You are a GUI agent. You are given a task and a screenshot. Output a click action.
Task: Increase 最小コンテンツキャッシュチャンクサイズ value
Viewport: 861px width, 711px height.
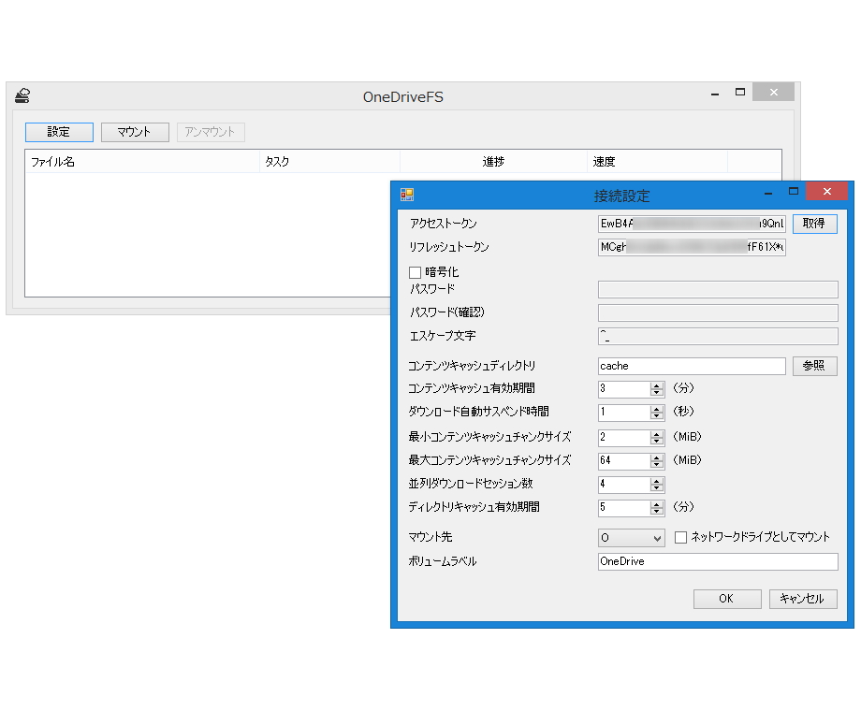click(x=657, y=434)
